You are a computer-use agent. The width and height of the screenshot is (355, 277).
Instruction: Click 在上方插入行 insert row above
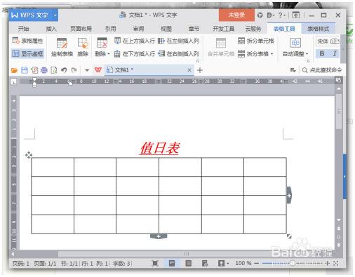pos(135,41)
